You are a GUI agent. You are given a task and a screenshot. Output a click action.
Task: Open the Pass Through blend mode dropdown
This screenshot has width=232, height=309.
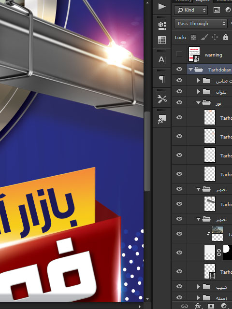click(201, 24)
